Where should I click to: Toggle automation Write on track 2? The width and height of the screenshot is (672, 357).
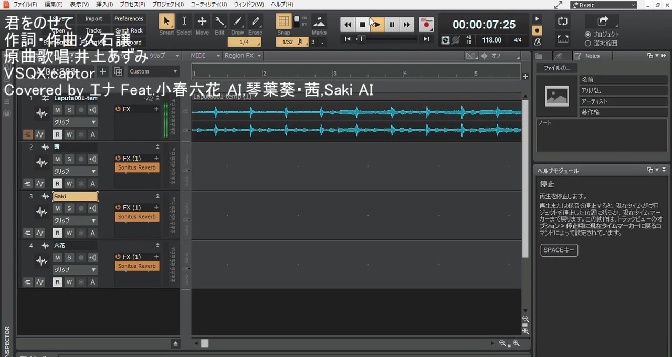point(69,184)
